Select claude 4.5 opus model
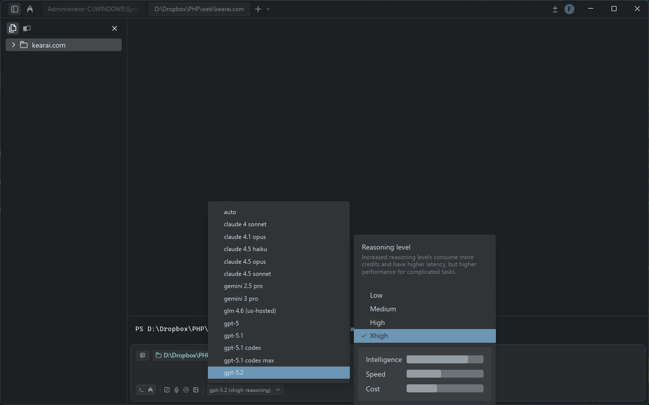649x405 pixels. click(x=279, y=262)
